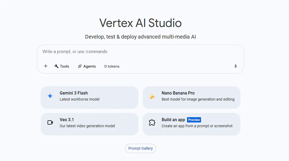Select the Gemini 3 Flash model card
The height and width of the screenshot is (161, 289).
(89, 97)
